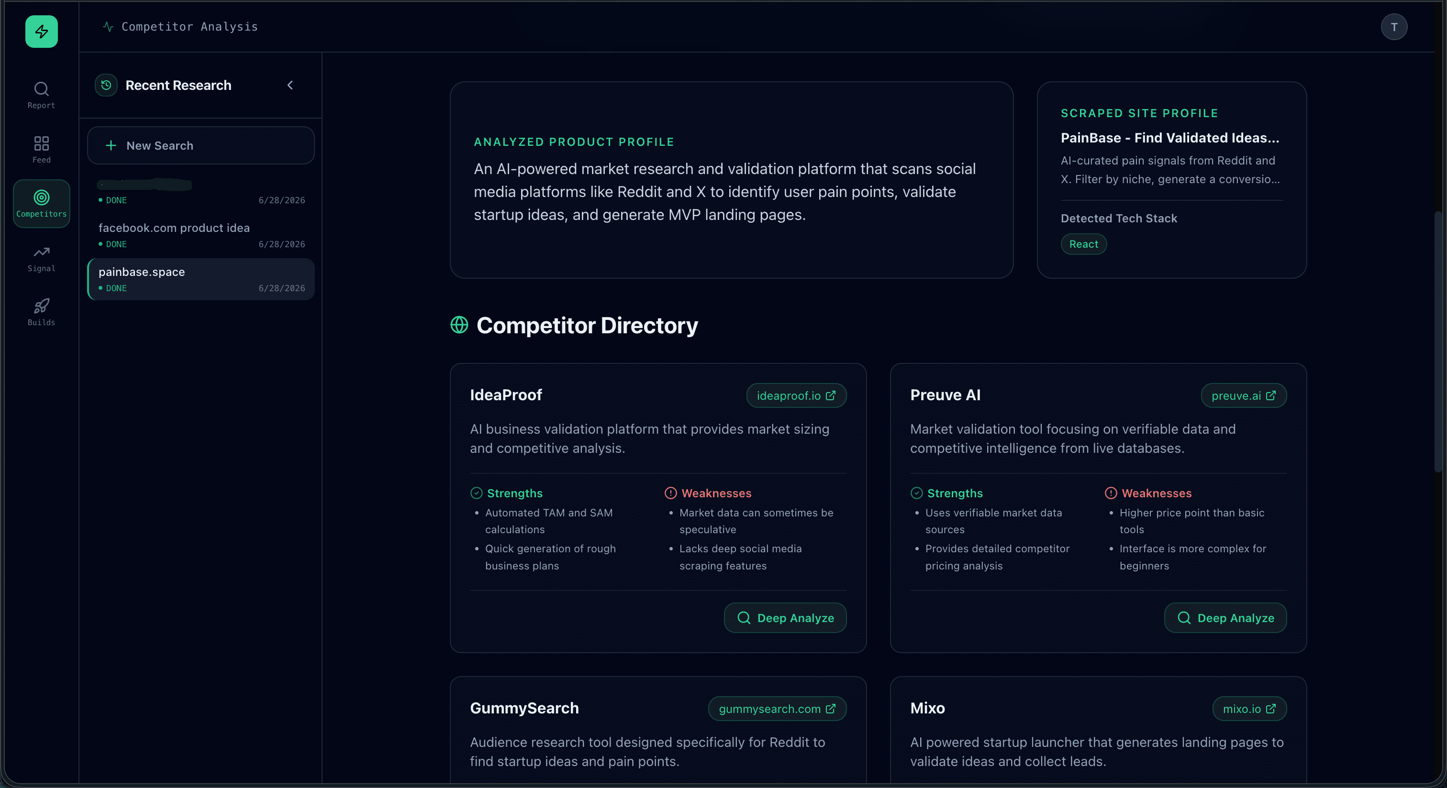Click the external link icon on gummysearch.com
This screenshot has width=1447, height=788.
pos(830,709)
